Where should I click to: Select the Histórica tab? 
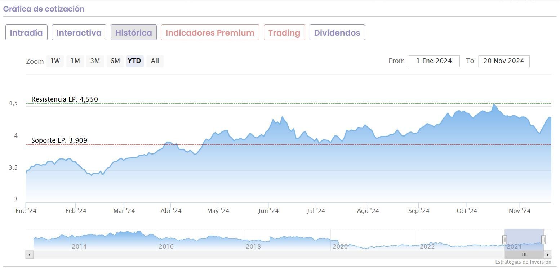133,33
